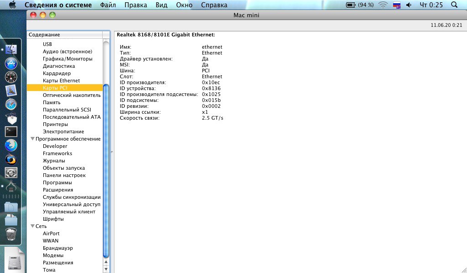Open the Сведения о системе application menu

(x=58, y=5)
